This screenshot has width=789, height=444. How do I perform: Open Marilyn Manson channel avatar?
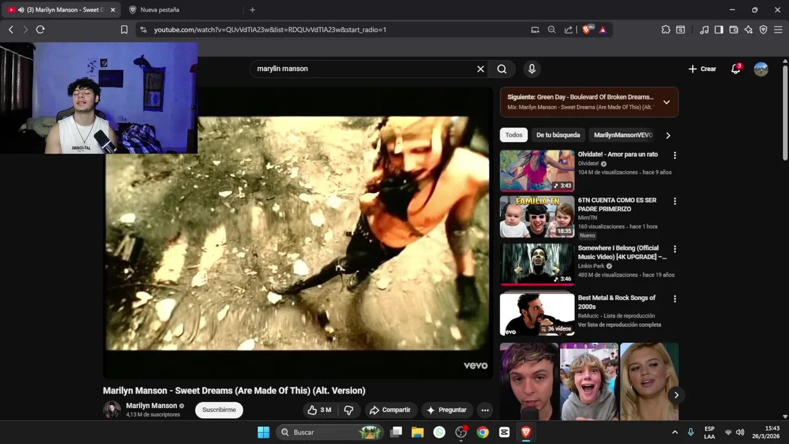pos(112,409)
